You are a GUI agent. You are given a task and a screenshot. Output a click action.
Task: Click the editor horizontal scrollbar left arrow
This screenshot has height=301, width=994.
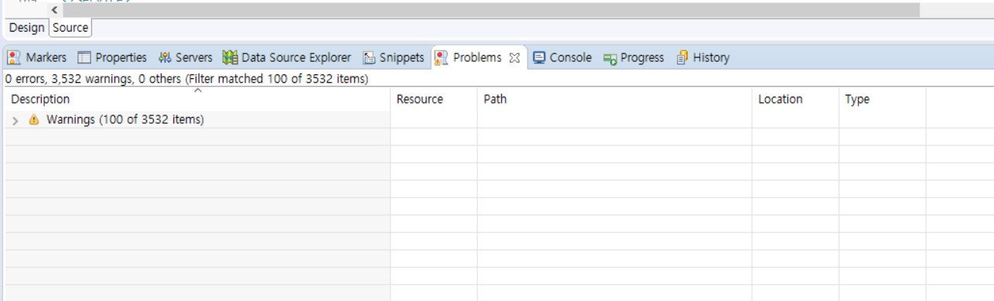[x=53, y=10]
